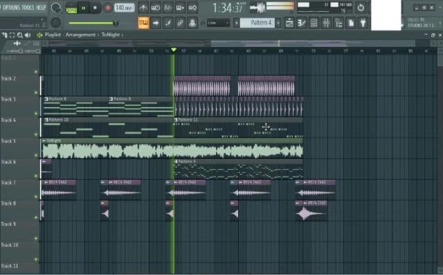443x275 pixels.
Task: Toggle the 3-2-1 countdown before recording
Action: [x=168, y=8]
